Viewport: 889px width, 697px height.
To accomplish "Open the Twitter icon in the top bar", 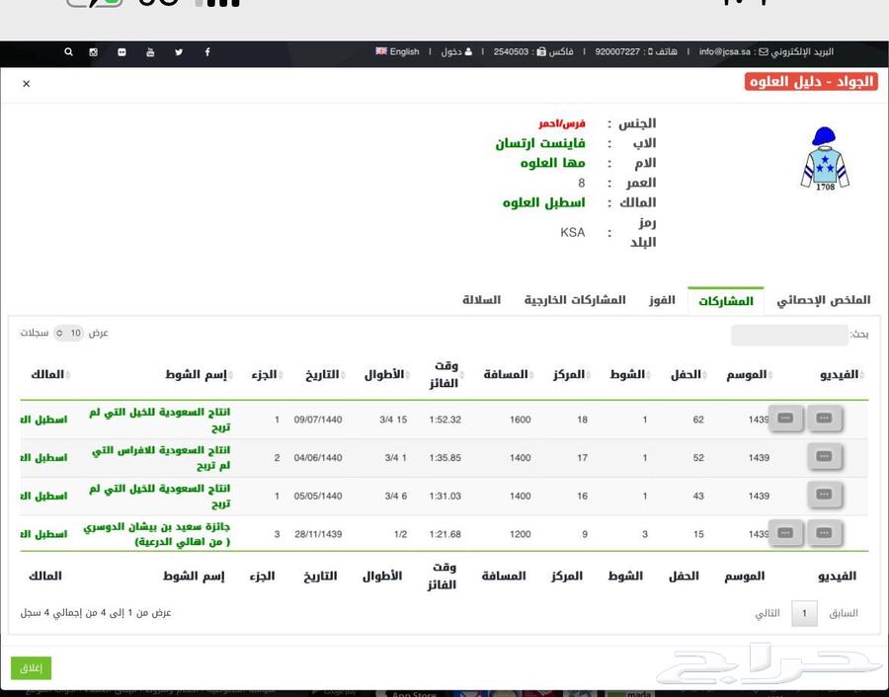I will (x=179, y=52).
